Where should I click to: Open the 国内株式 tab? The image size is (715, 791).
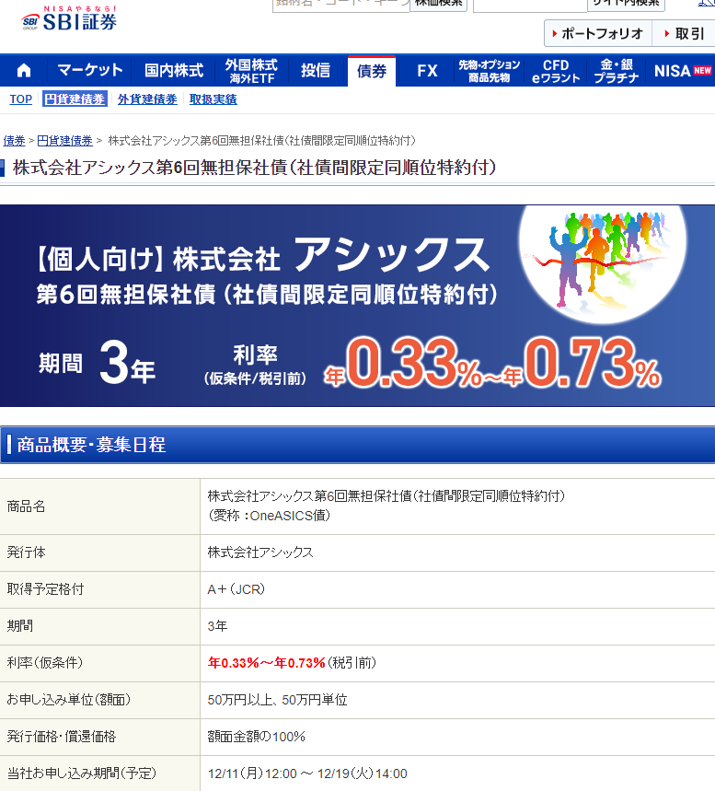click(x=173, y=71)
